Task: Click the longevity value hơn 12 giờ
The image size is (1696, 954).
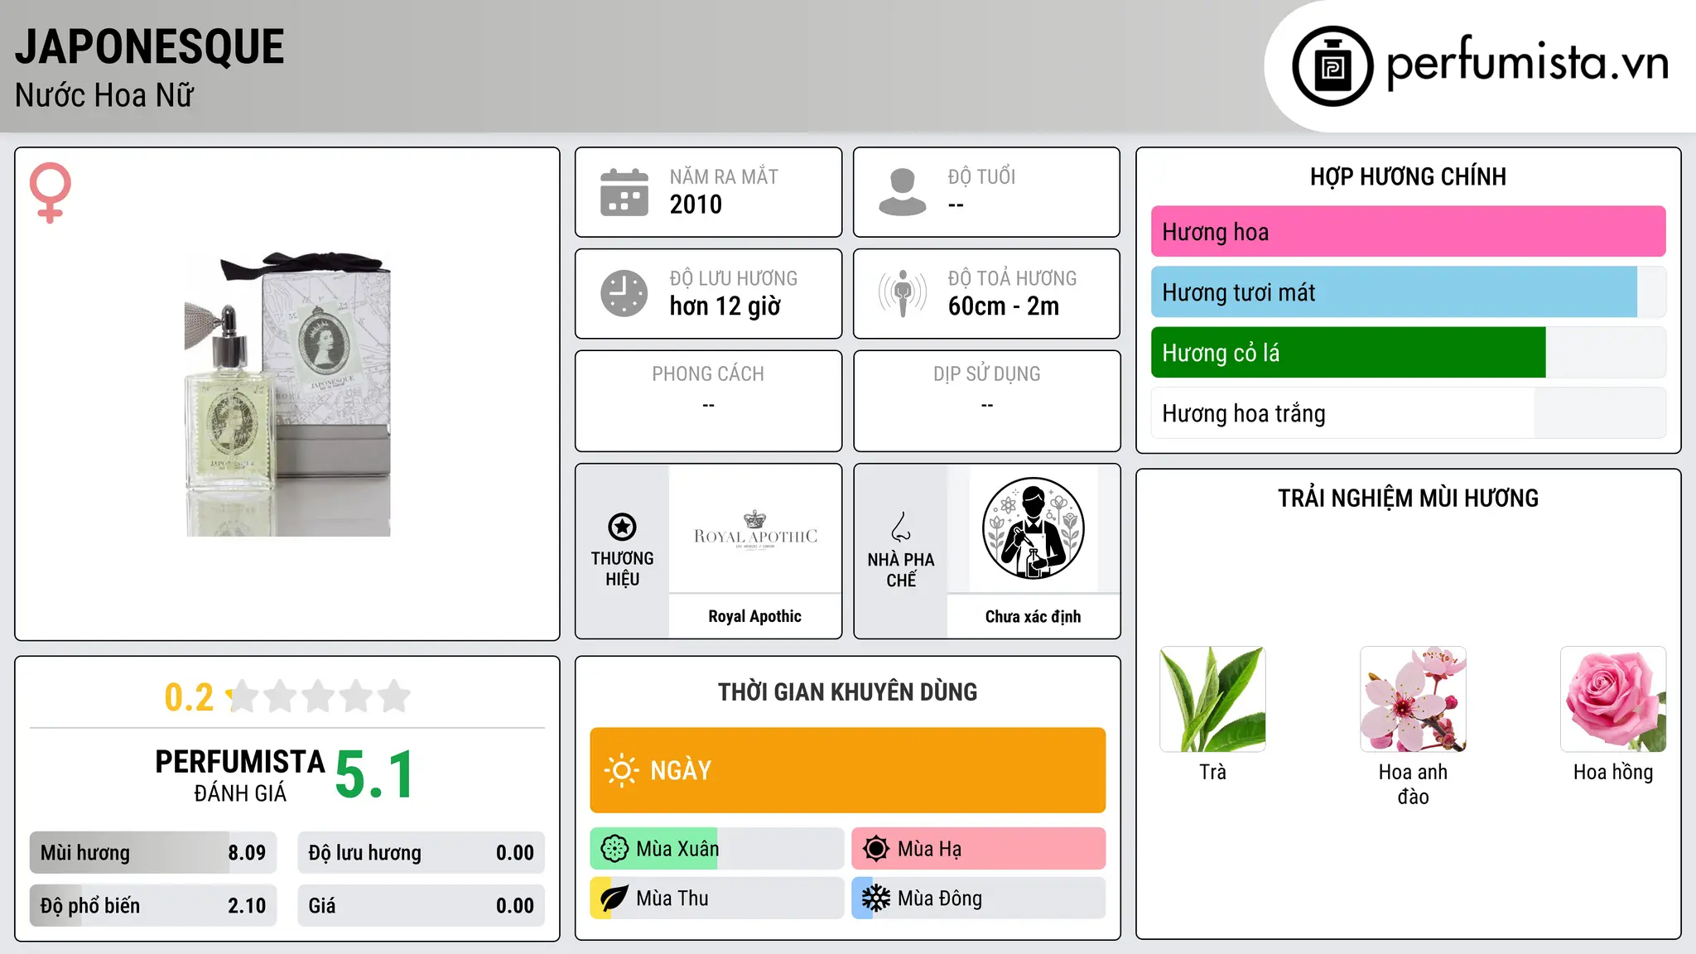Action: click(x=725, y=306)
